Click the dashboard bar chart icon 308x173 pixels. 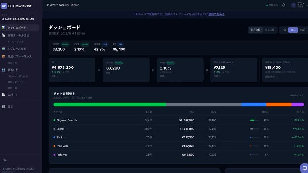click(x=3, y=27)
